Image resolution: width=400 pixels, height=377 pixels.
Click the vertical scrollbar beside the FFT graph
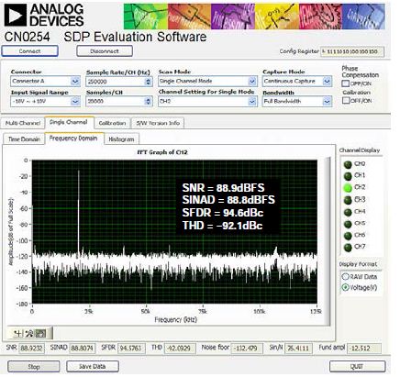(x=328, y=241)
